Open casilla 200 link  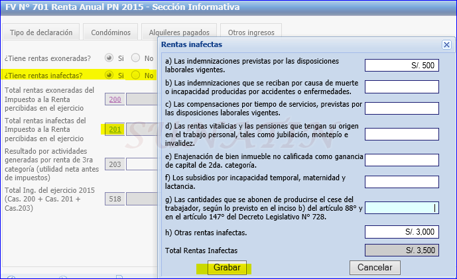point(115,99)
